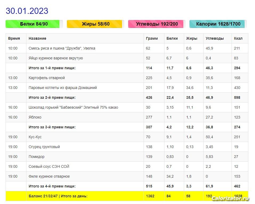Screen dimensions: 255x204
Task: Click the 430 kcal value for Паровые котлеты
Action: 237,88
